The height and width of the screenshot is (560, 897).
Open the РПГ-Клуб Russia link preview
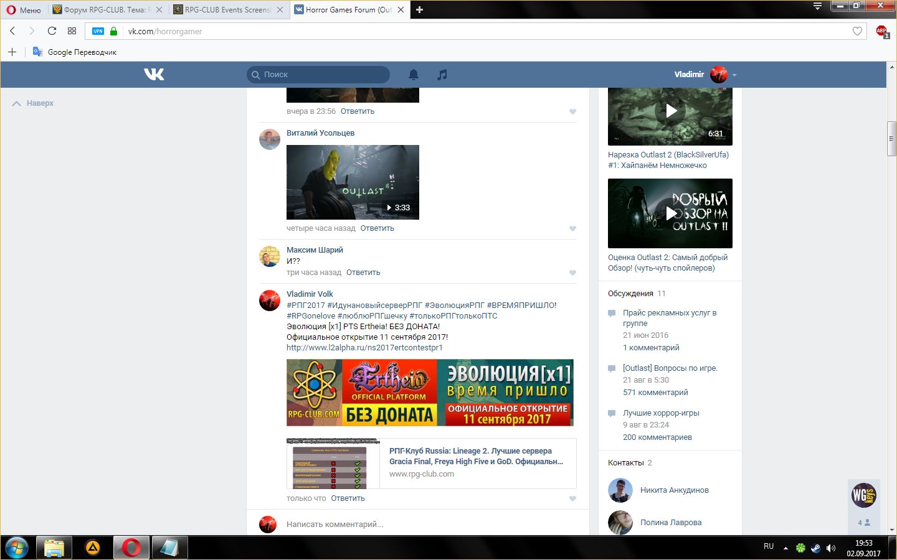coord(431,464)
